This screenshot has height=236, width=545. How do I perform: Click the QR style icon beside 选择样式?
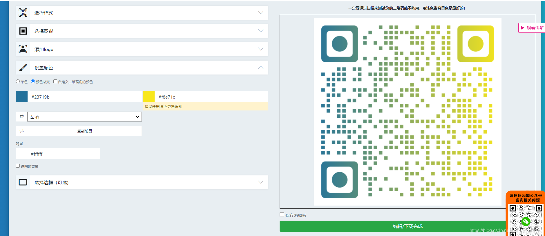(23, 13)
